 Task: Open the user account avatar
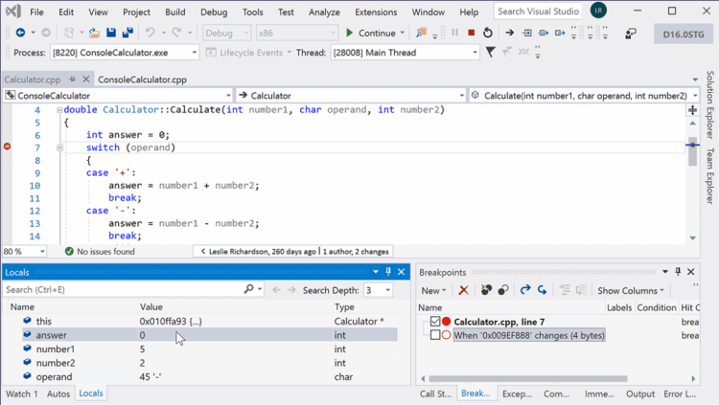point(598,11)
